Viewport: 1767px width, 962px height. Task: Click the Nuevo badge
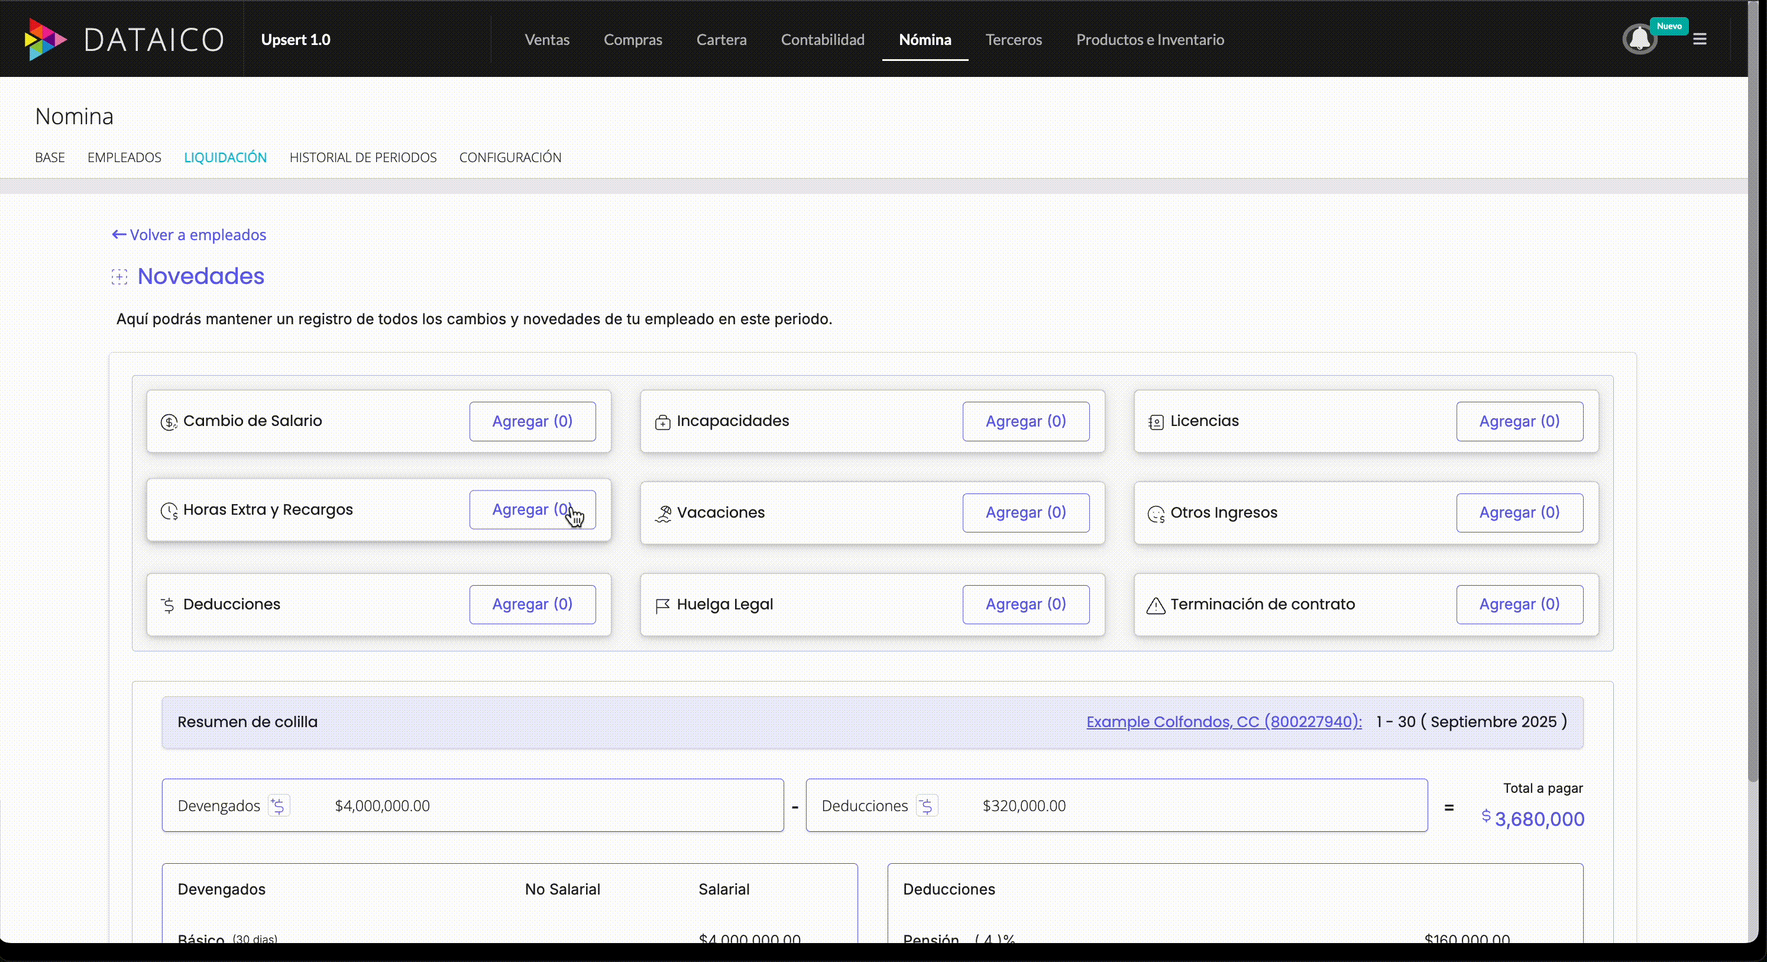[1669, 26]
